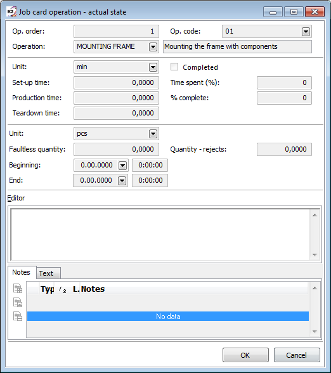The image size is (331, 373).
Task: Click the Editor scrollbar up arrow
Action: pos(315,215)
